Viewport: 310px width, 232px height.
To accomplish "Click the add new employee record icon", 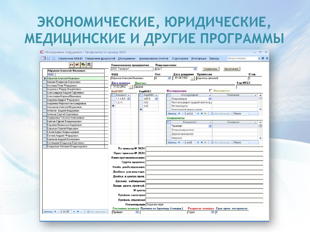I will click(71, 65).
